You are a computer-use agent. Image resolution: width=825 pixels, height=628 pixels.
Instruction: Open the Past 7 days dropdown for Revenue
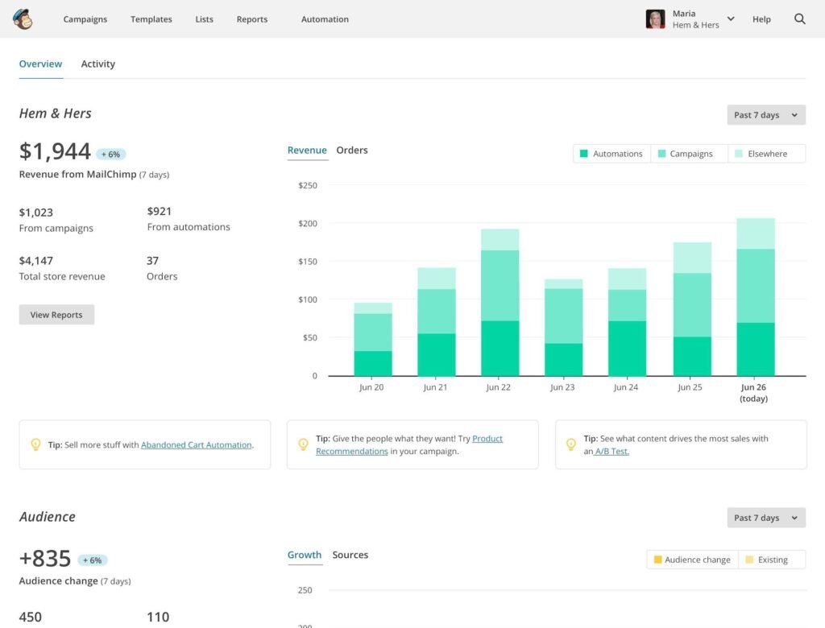pyautogui.click(x=764, y=114)
